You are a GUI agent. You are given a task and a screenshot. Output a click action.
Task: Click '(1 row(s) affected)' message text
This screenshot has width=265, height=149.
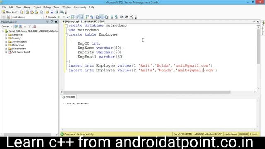pos(76,103)
